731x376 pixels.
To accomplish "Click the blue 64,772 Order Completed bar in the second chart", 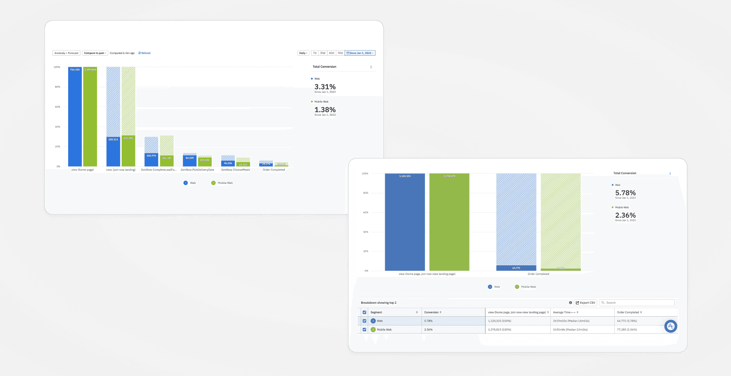I will [x=516, y=268].
